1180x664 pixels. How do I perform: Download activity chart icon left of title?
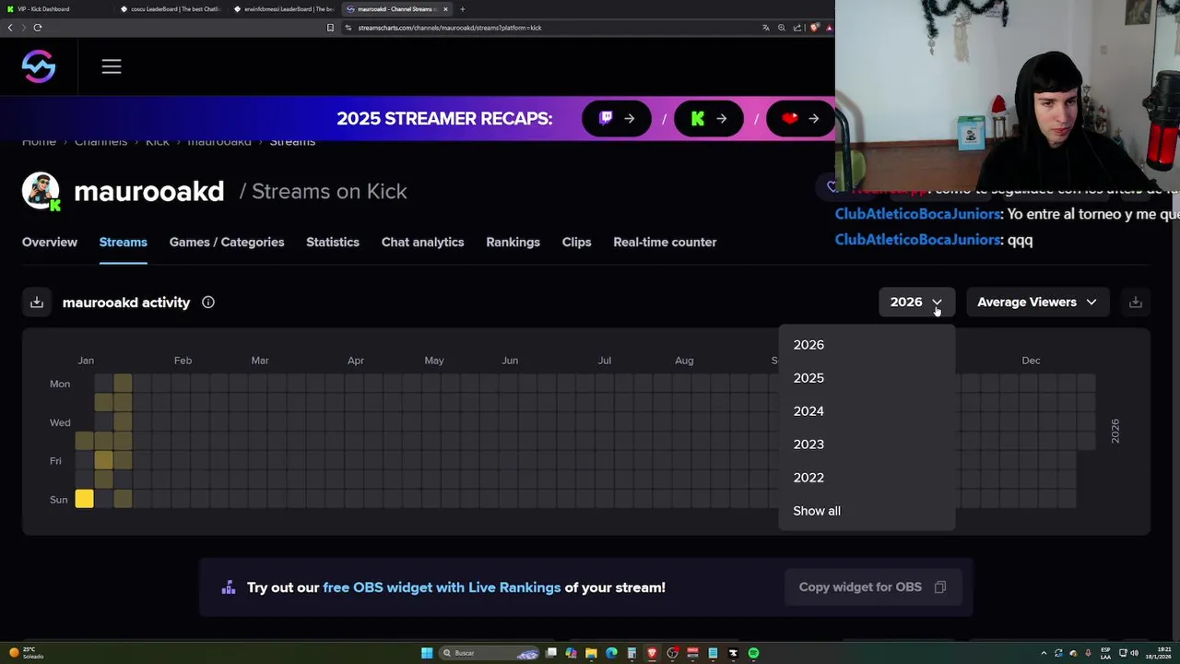click(x=37, y=302)
